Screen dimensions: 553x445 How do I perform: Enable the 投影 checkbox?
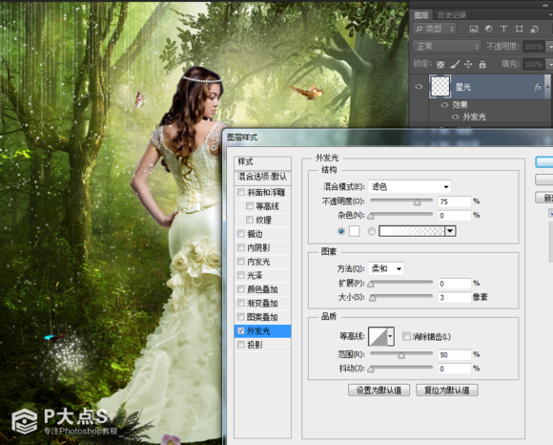[241, 345]
